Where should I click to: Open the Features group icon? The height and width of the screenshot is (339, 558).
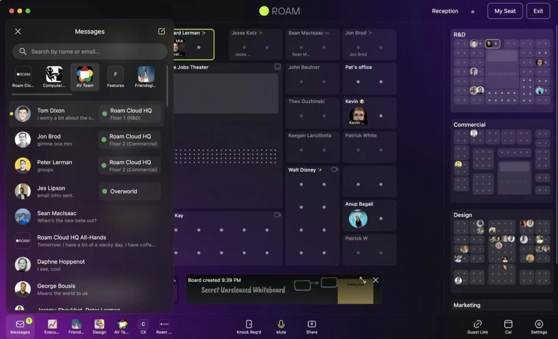coord(116,76)
